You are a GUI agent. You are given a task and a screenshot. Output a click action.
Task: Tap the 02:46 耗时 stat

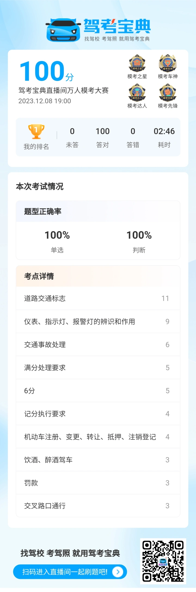tap(164, 138)
